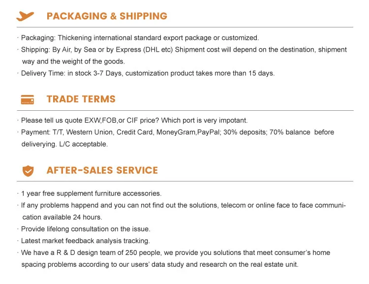
Task: Click the market feedback analysis tracking line
Action: coord(85,241)
